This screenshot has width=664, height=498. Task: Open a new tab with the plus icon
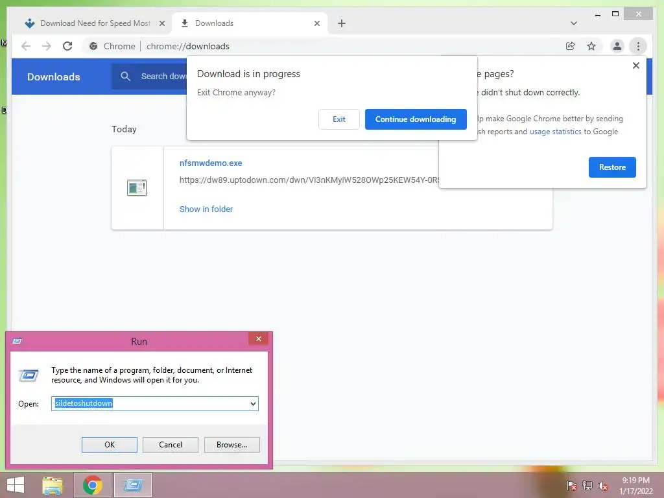[342, 23]
